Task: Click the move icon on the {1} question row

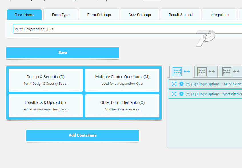Action: [174, 94]
